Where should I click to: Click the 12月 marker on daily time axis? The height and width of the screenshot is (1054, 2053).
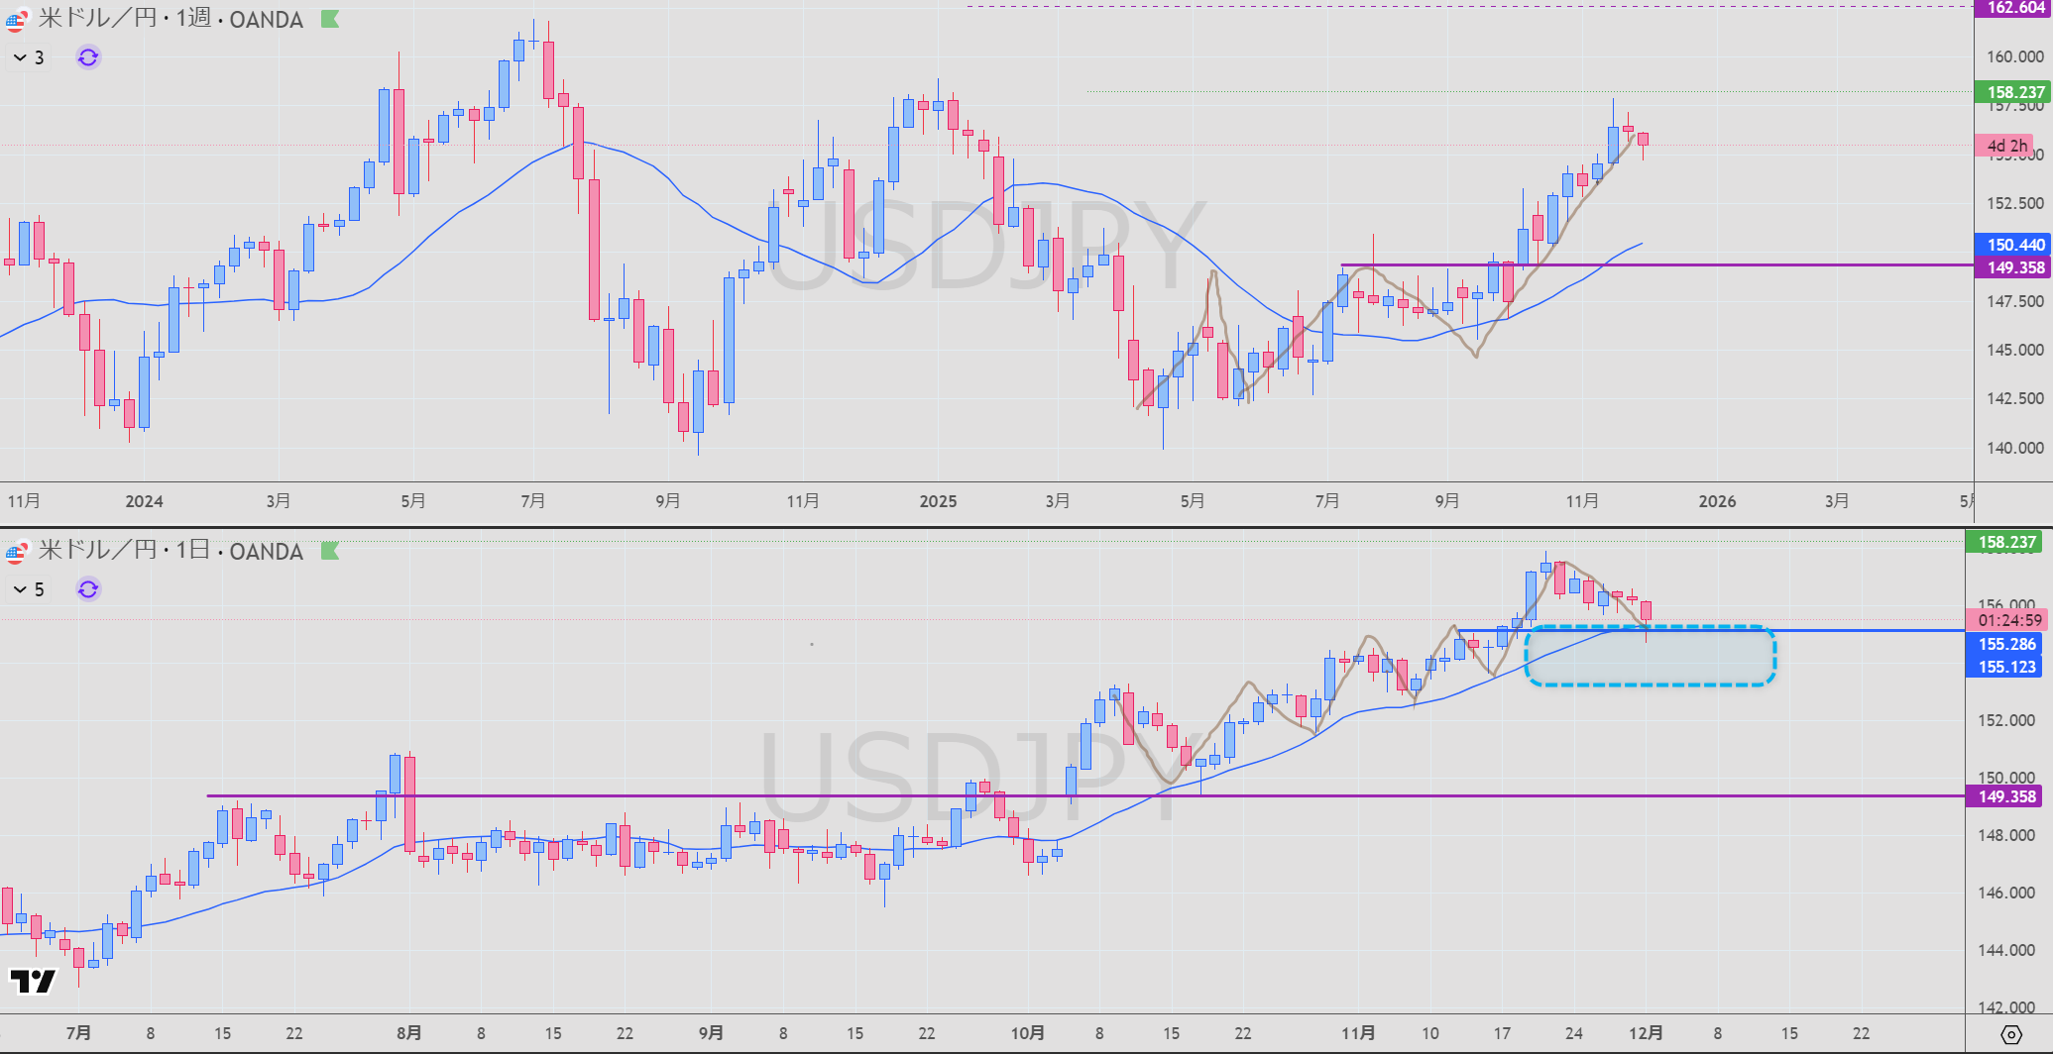pos(1646,1033)
